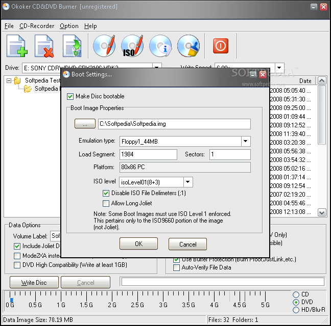Click the Okoker title bar app icon
The image size is (331, 326).
6,7
